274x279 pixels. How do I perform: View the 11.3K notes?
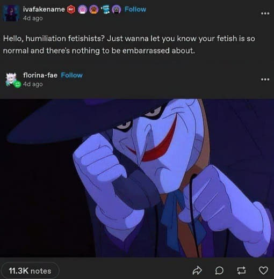[30, 271]
